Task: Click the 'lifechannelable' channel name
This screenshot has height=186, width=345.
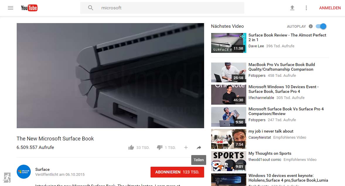Action: pyautogui.click(x=261, y=98)
